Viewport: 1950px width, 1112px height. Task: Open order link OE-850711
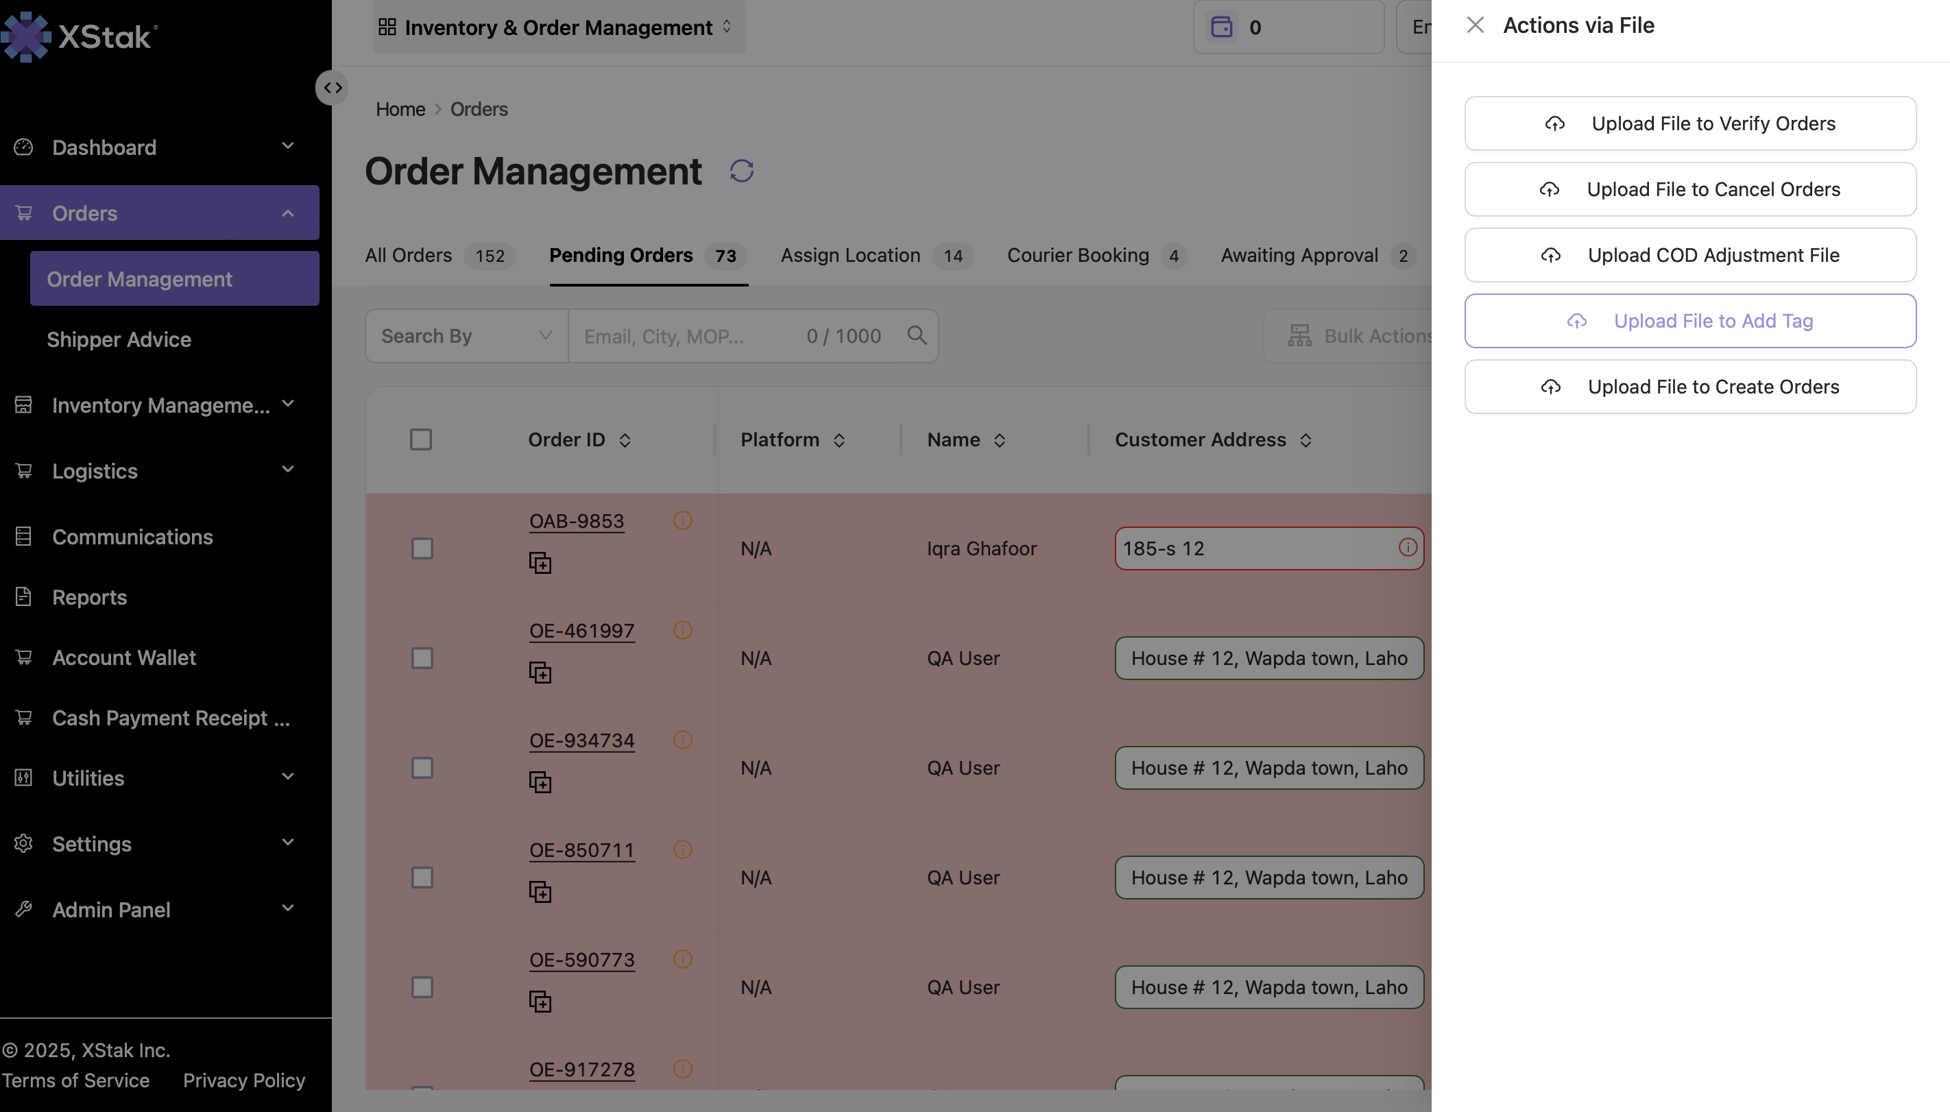(x=581, y=850)
